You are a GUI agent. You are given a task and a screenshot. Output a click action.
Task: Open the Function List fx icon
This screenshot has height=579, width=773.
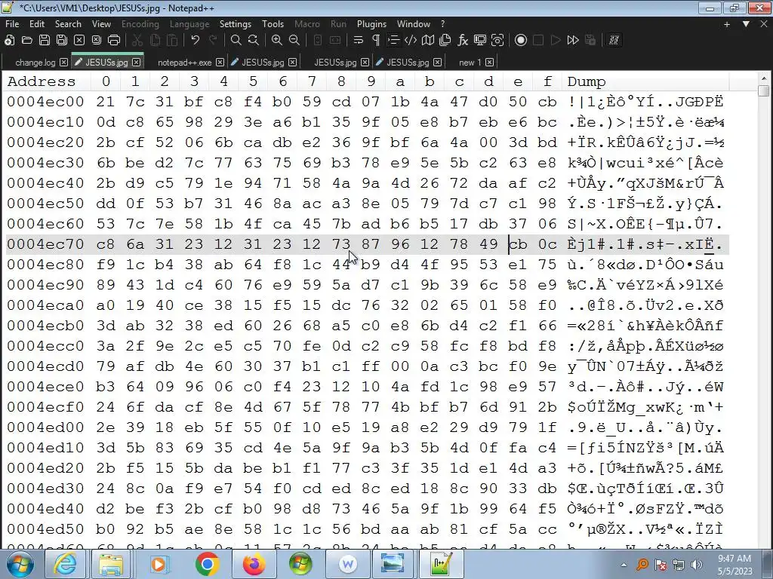pos(463,41)
